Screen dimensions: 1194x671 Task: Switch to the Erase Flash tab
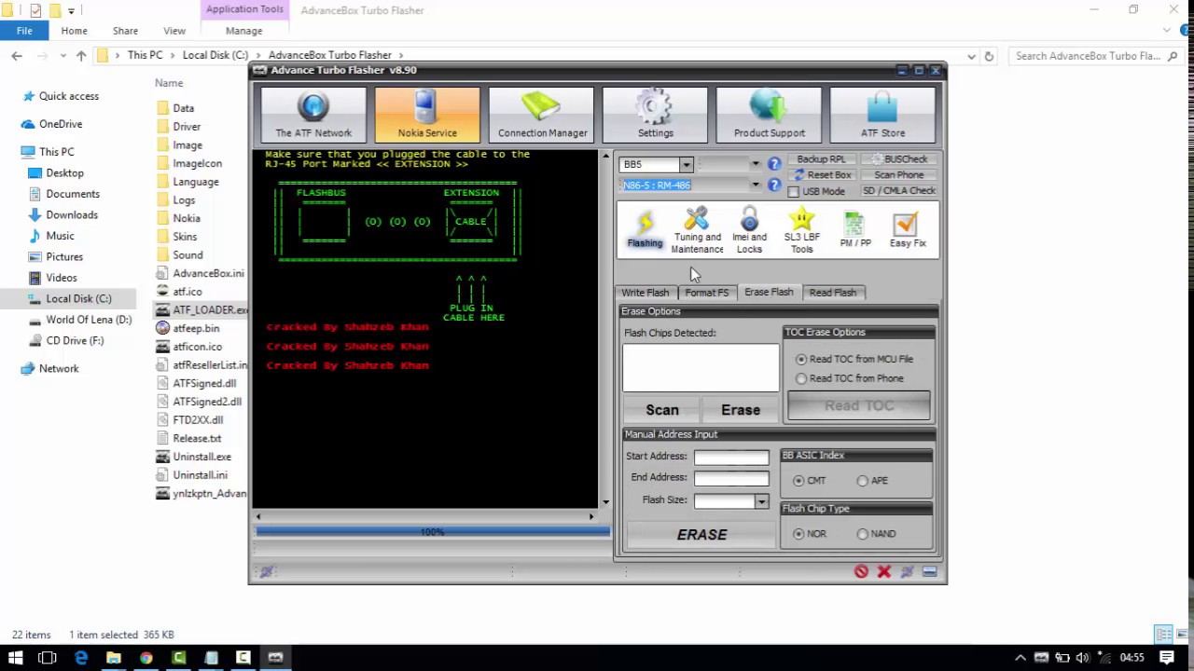point(769,292)
